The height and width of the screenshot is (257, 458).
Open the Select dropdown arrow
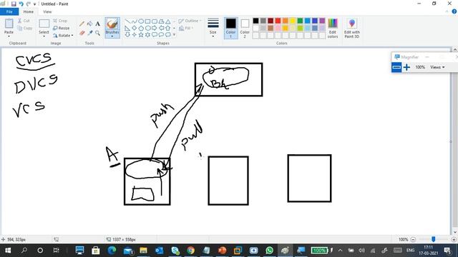pyautogui.click(x=44, y=36)
